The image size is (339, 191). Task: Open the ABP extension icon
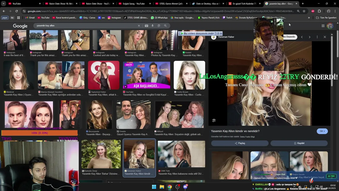click(313, 11)
